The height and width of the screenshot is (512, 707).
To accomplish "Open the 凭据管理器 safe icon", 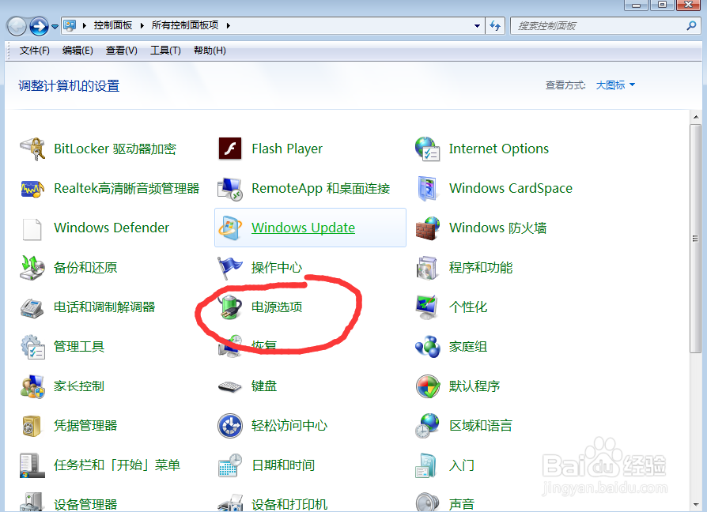I will 32,426.
